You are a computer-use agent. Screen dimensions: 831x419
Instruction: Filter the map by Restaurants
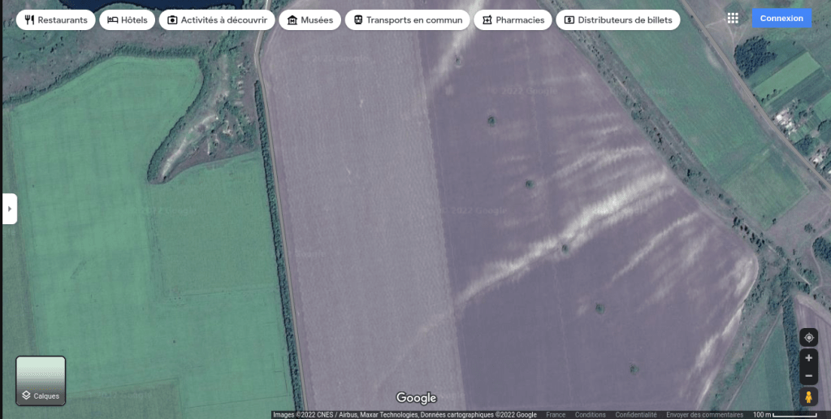click(x=55, y=19)
